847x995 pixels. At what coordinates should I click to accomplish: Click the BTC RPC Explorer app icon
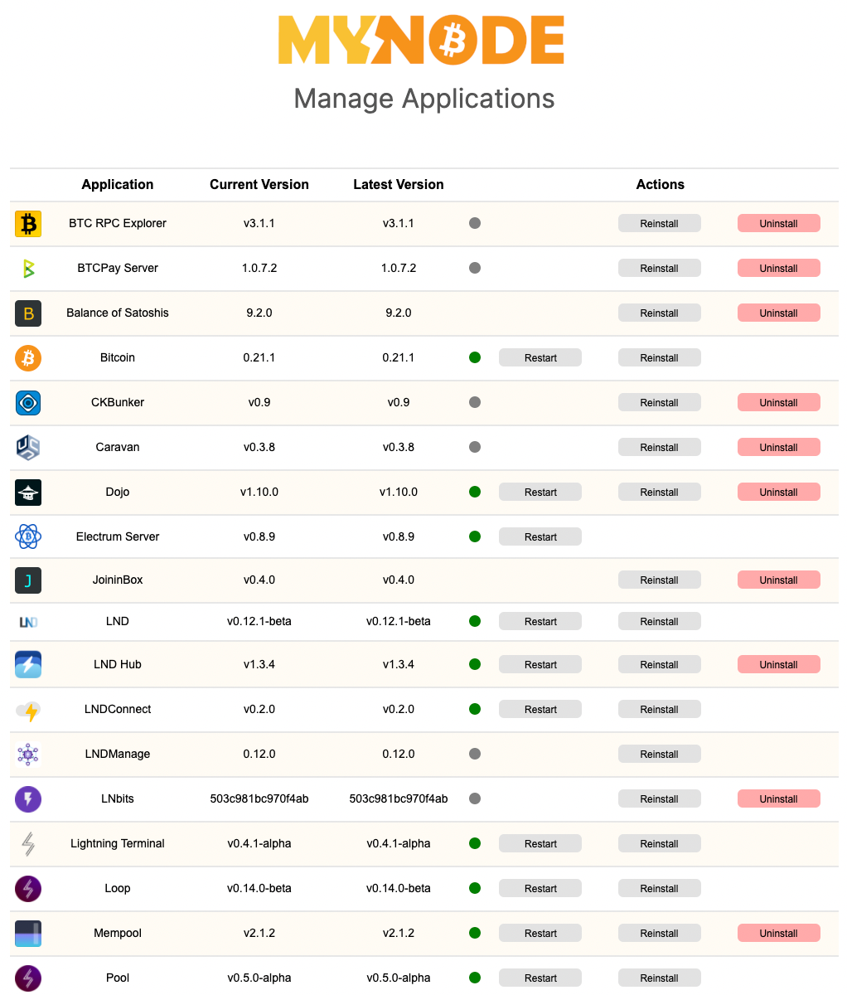[x=28, y=224]
